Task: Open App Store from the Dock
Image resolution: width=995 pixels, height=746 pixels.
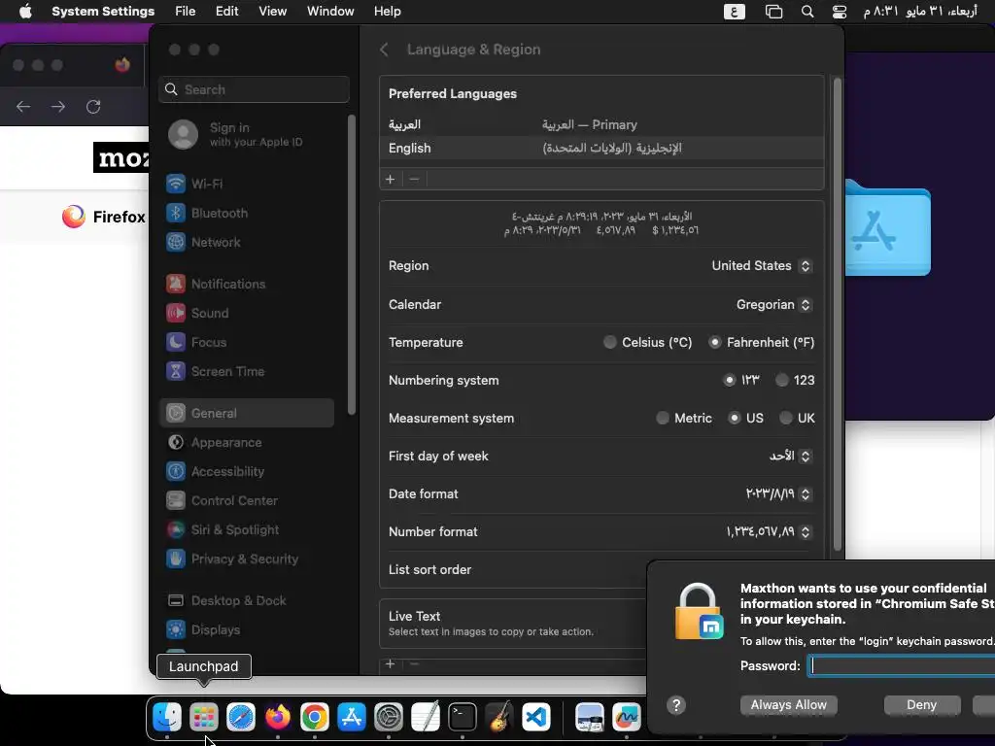Action: (x=352, y=718)
